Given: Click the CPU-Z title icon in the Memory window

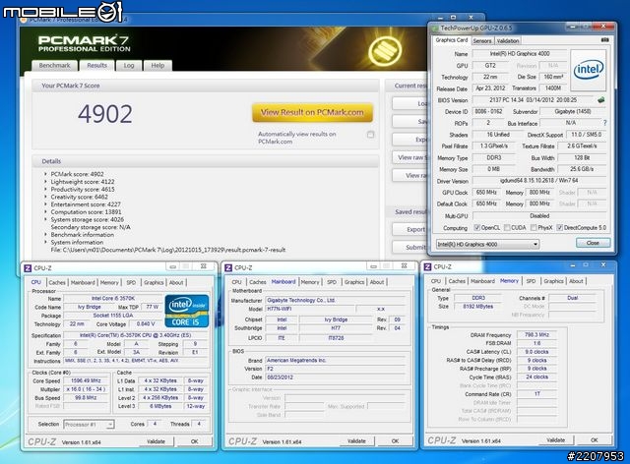Looking at the screenshot, I should coord(427,267).
